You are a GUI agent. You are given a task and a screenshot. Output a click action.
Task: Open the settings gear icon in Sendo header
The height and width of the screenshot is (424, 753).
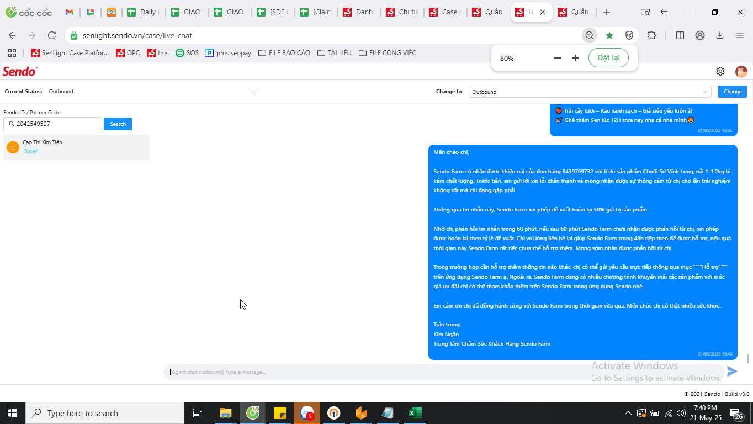[720, 71]
